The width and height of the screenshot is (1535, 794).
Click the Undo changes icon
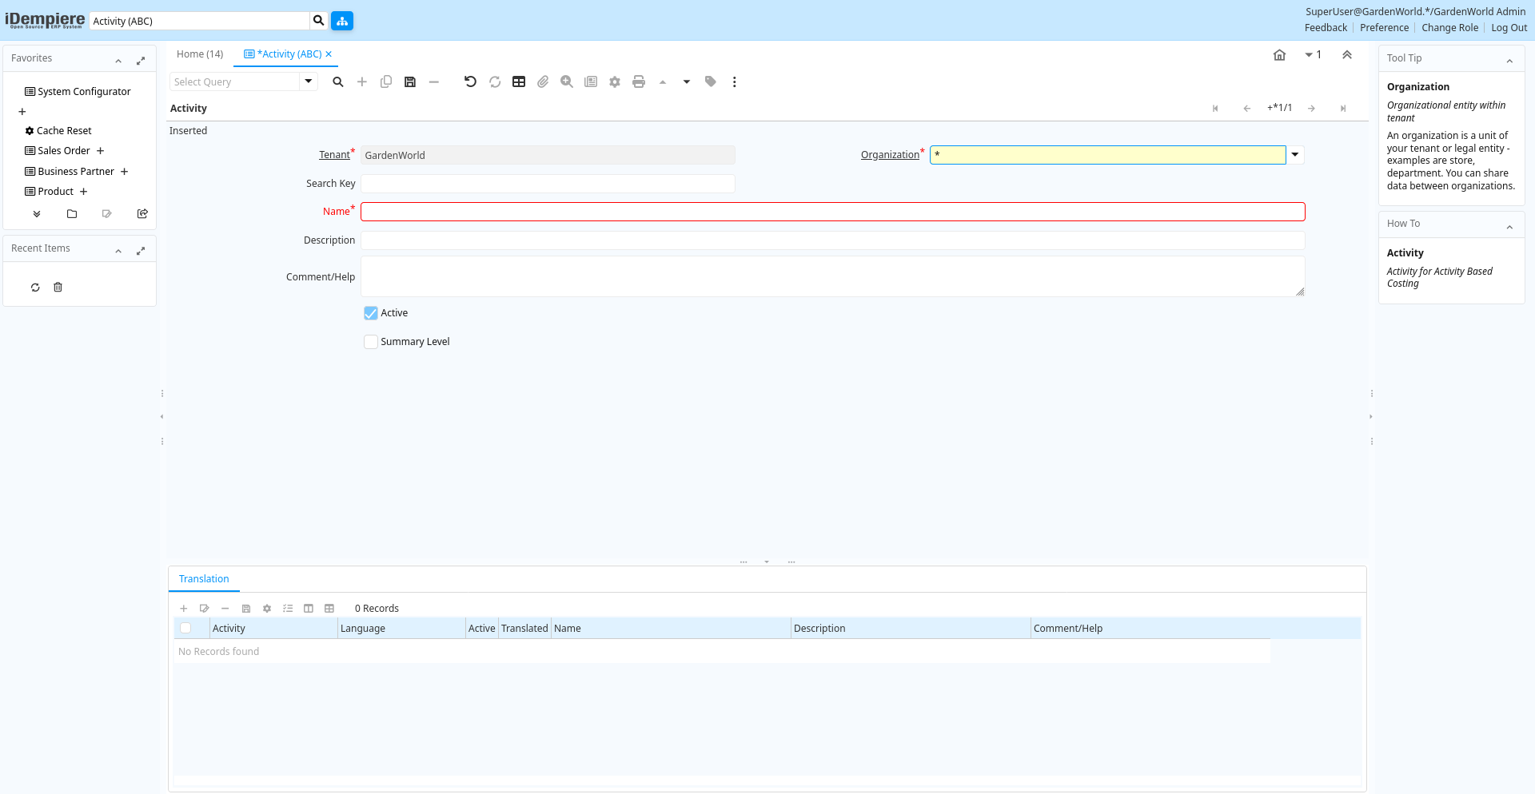click(x=470, y=81)
